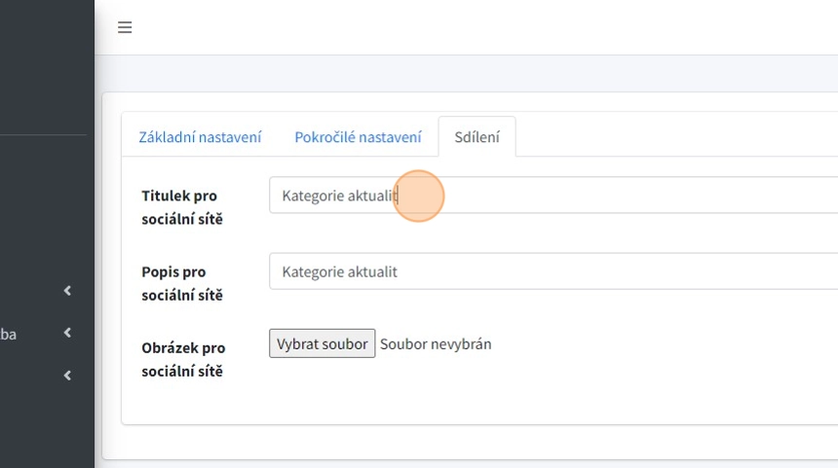Click the empty white top header bar
The height and width of the screenshot is (468, 838).
pyautogui.click(x=487, y=27)
